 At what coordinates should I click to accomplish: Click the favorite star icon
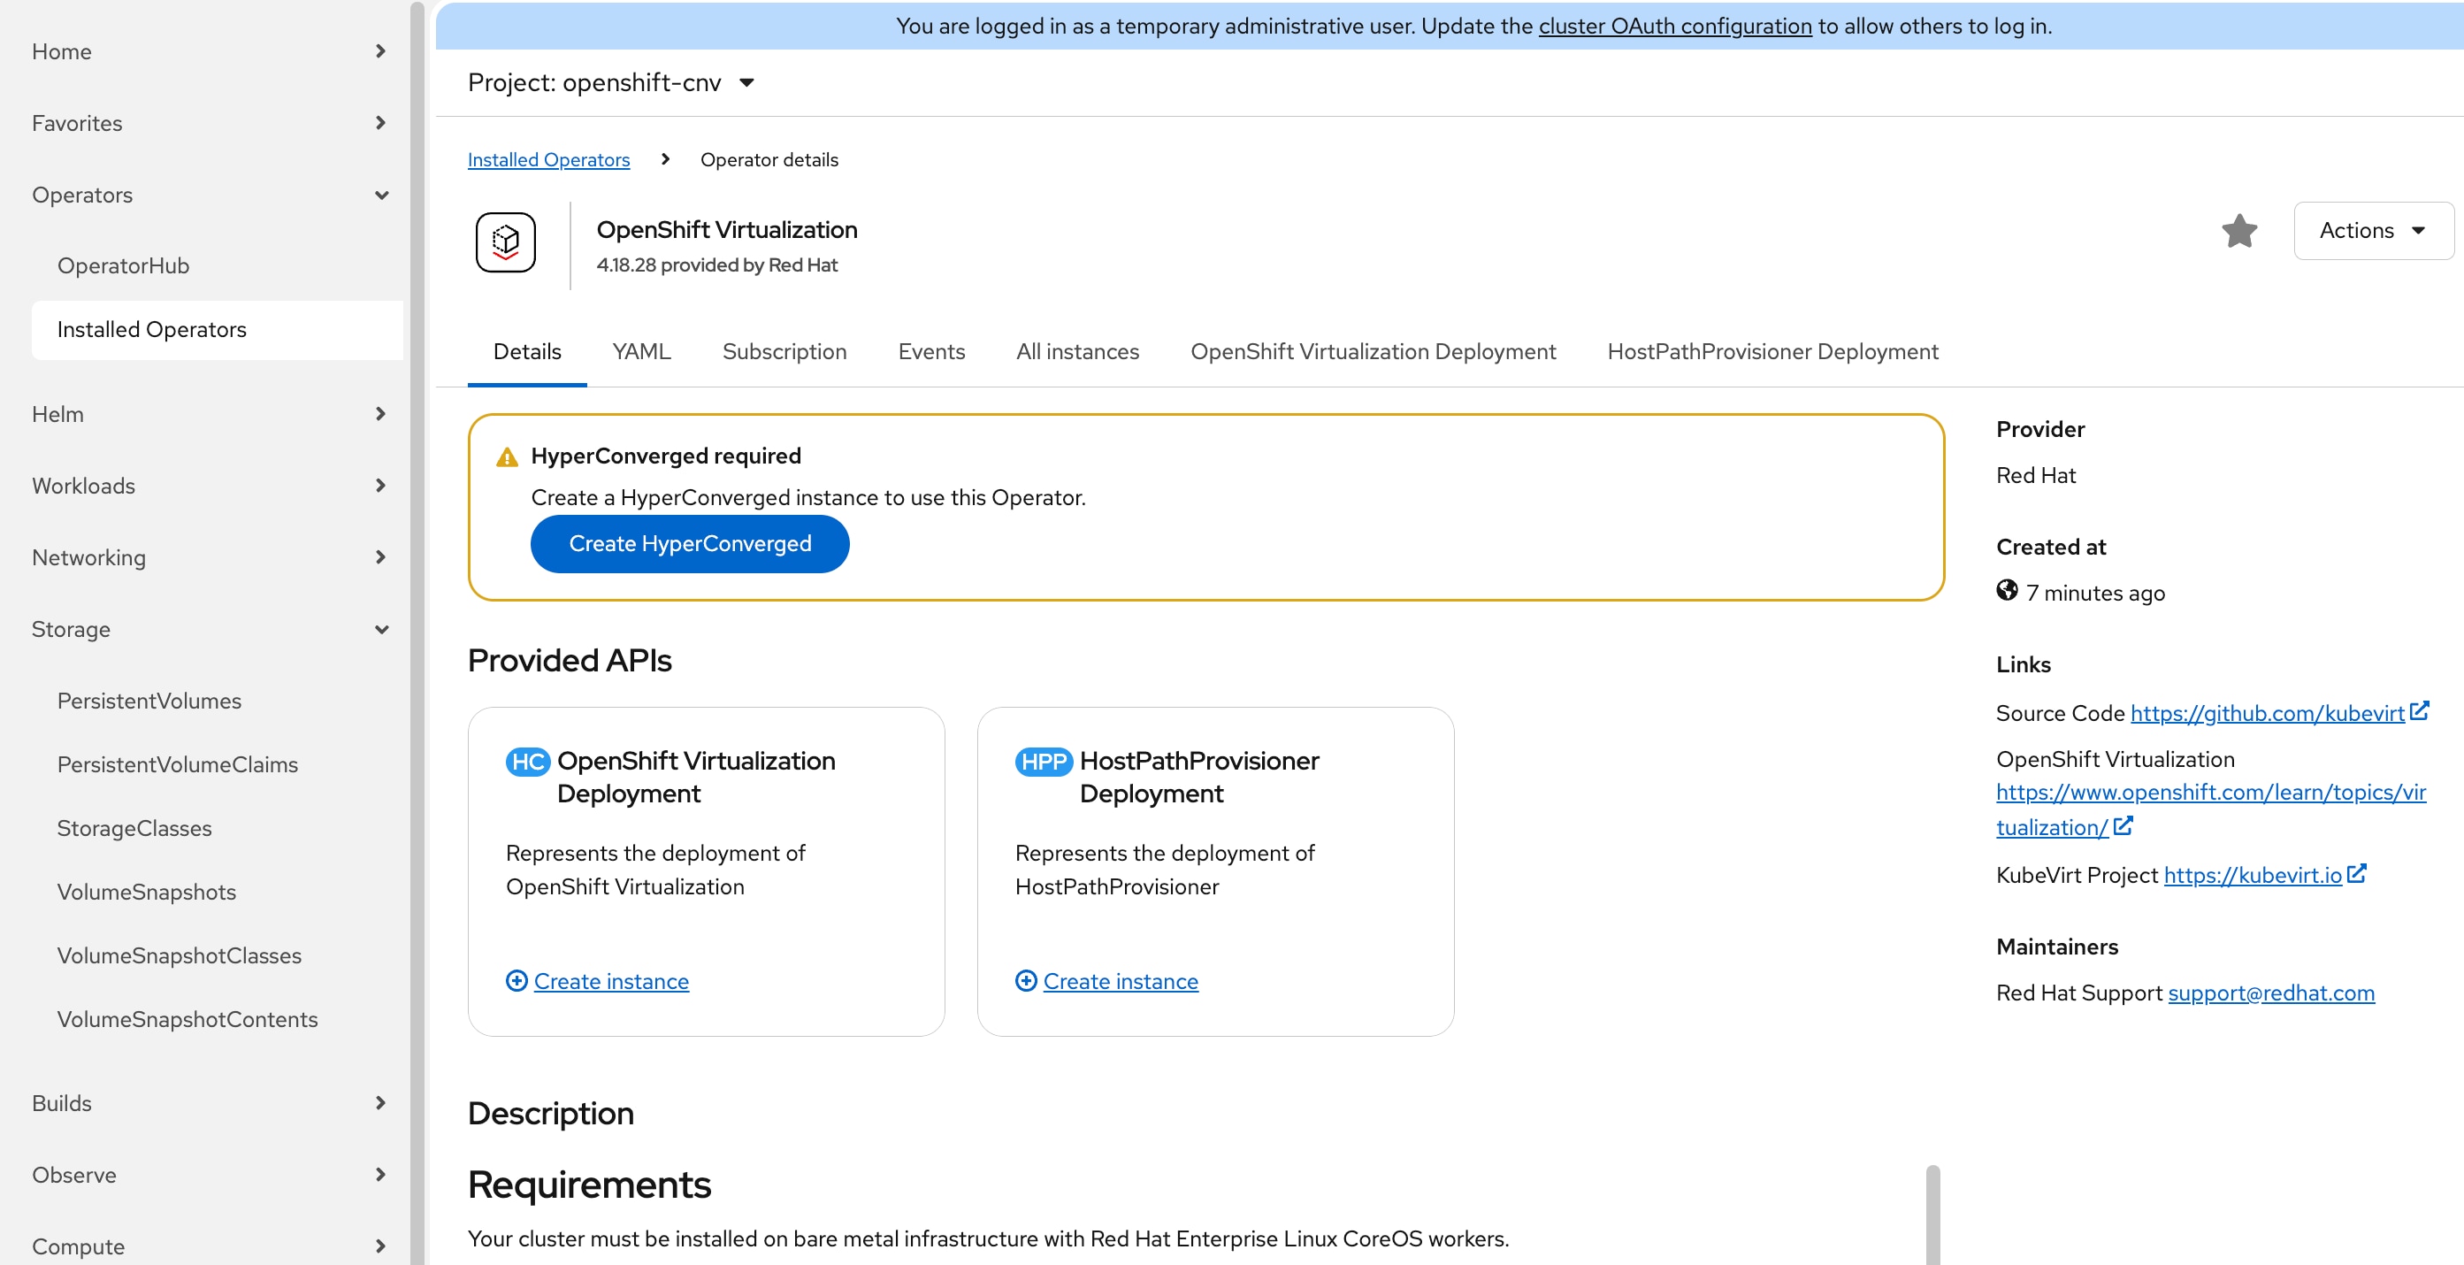tap(2238, 231)
